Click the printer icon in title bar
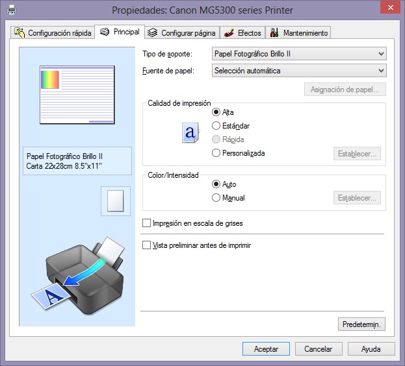This screenshot has height=366, width=405. click(12, 10)
